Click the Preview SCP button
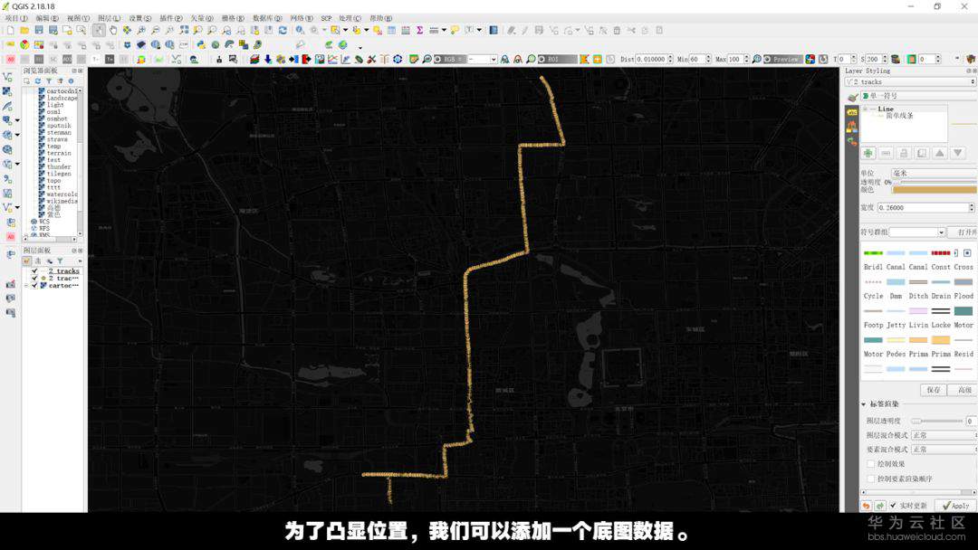 [781, 59]
